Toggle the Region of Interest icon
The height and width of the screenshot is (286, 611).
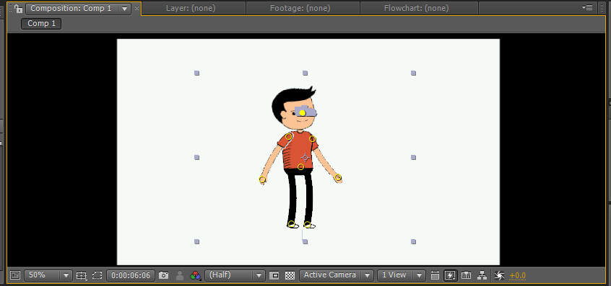click(x=274, y=275)
